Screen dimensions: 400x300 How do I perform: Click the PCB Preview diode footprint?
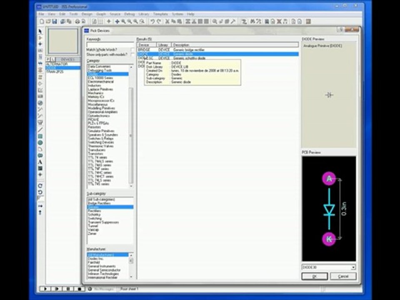click(x=329, y=209)
